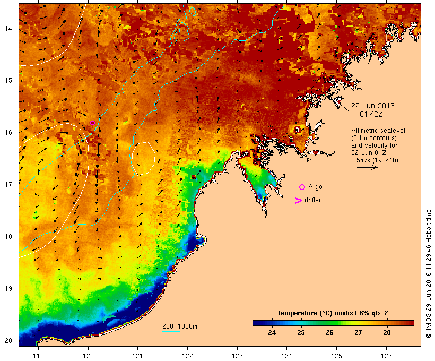Click the temperature colorbar at 26

(329, 323)
